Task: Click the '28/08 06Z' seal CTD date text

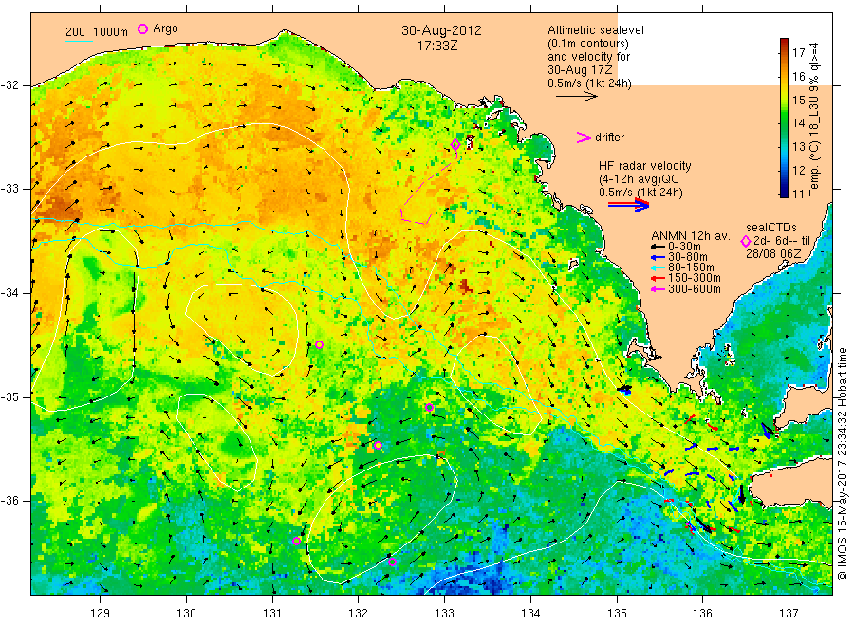Action: tap(773, 254)
